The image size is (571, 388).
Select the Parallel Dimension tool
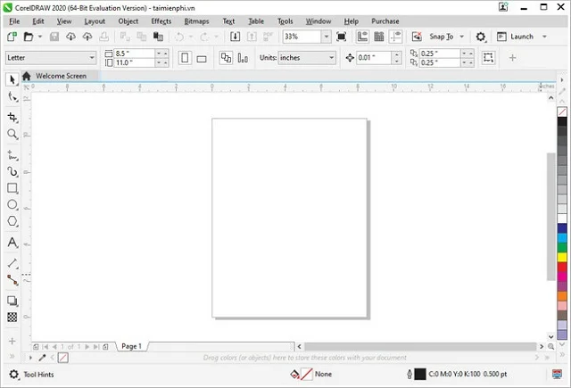pos(12,263)
